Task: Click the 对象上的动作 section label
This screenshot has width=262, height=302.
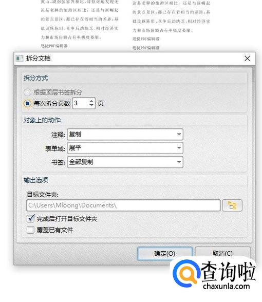Action: point(43,120)
